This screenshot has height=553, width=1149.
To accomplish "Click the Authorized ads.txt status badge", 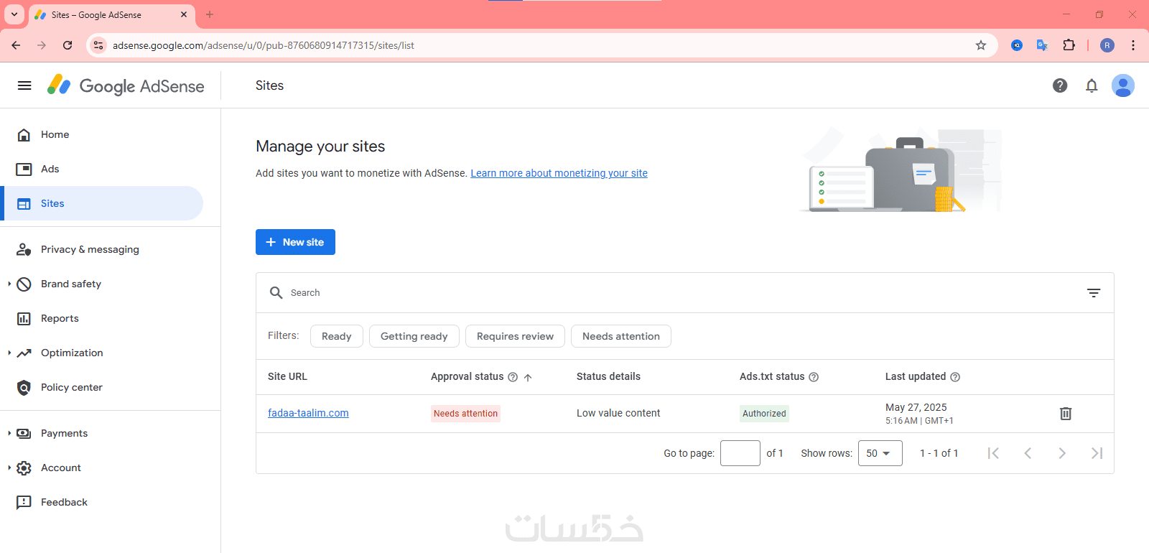I will (764, 414).
